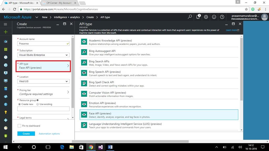This screenshot has width=269, height=151.
Task: Open the clock Recent sidebar icon
Action: 6,57
